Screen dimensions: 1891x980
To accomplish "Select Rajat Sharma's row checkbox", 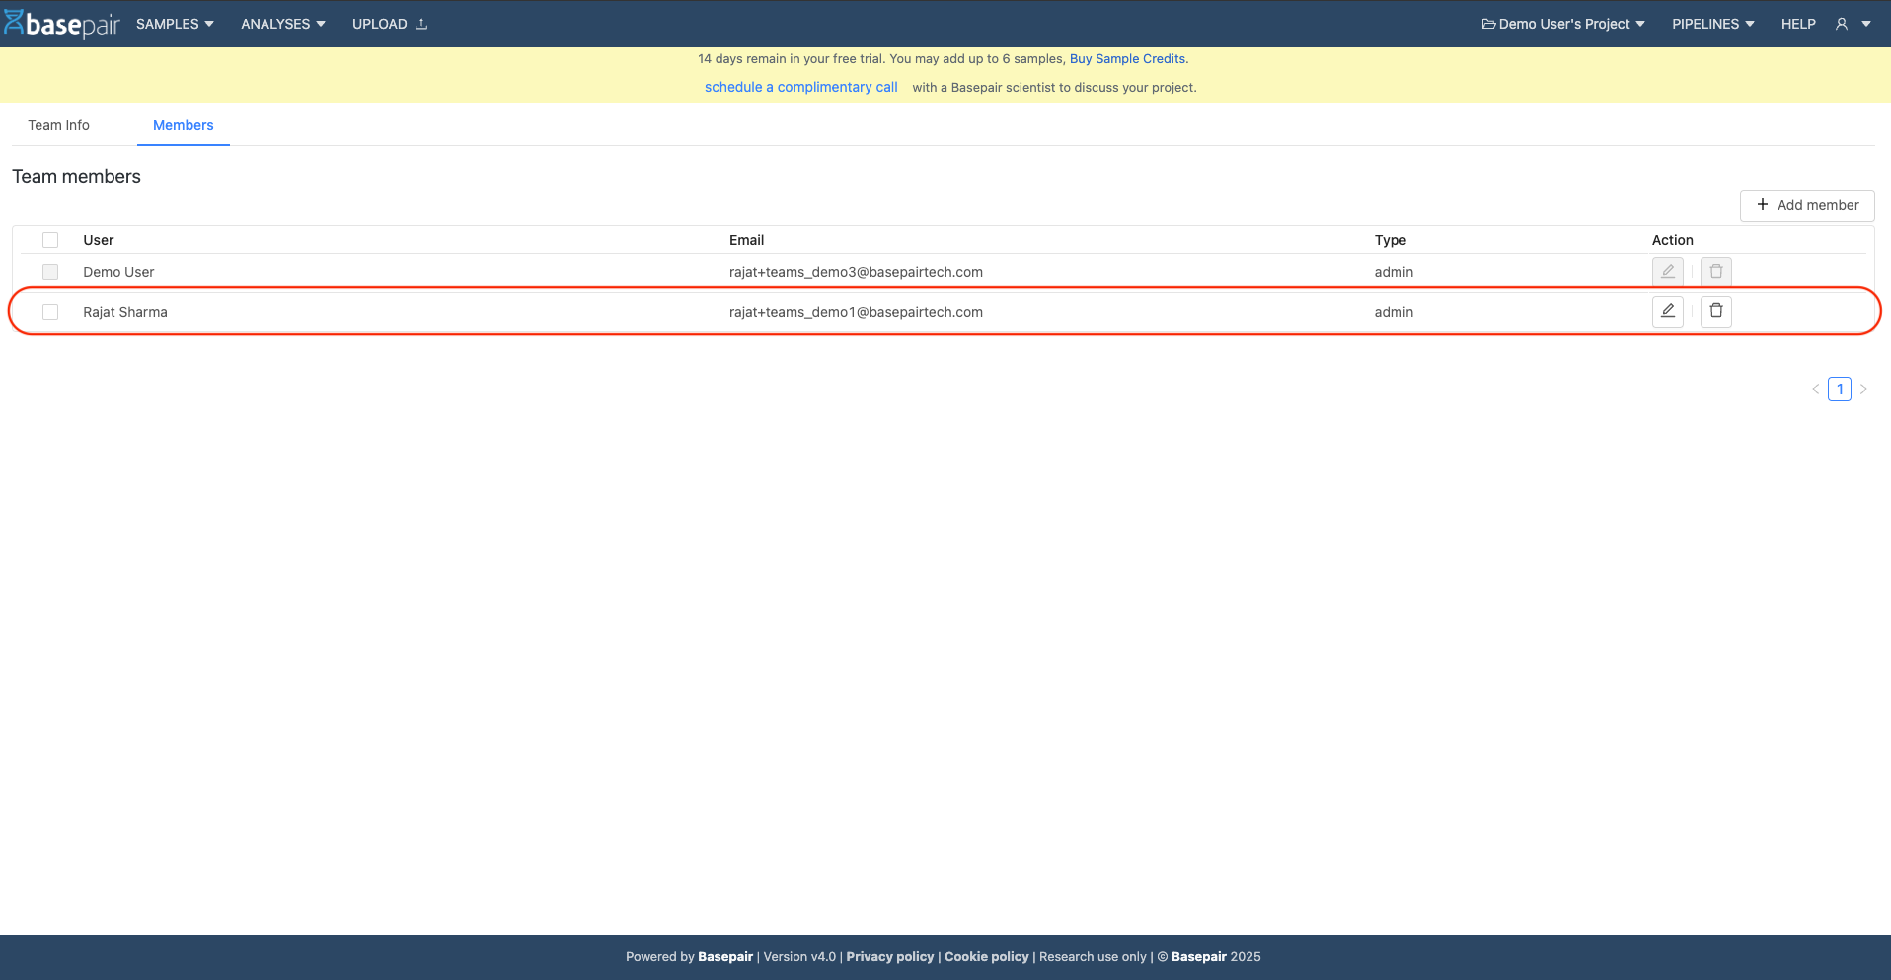I will tap(50, 312).
